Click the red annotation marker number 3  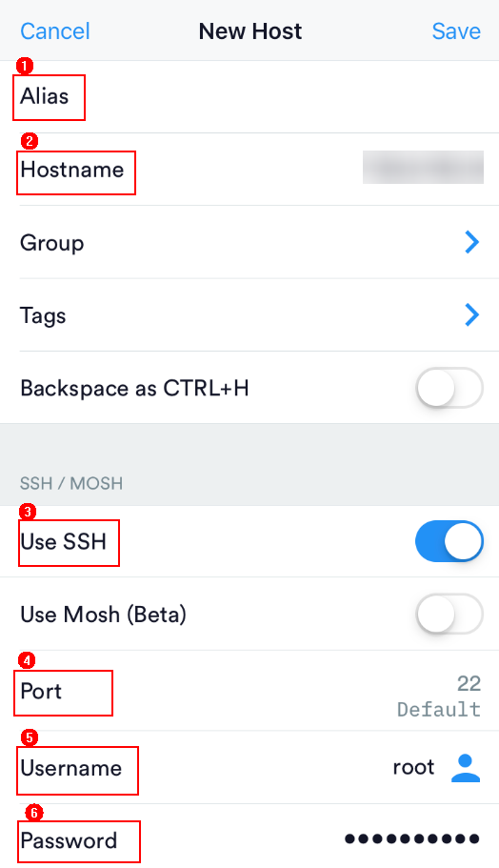click(x=27, y=512)
